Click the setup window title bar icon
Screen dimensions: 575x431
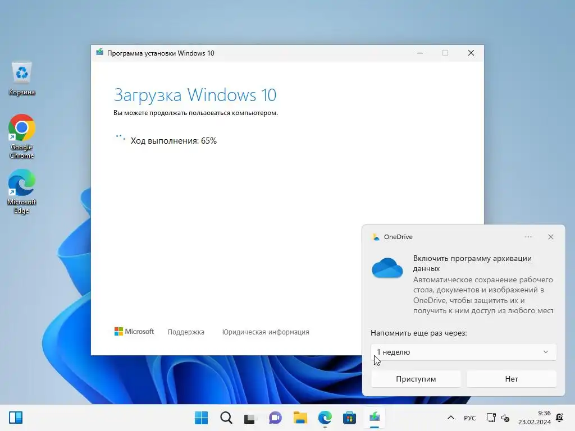click(x=99, y=53)
